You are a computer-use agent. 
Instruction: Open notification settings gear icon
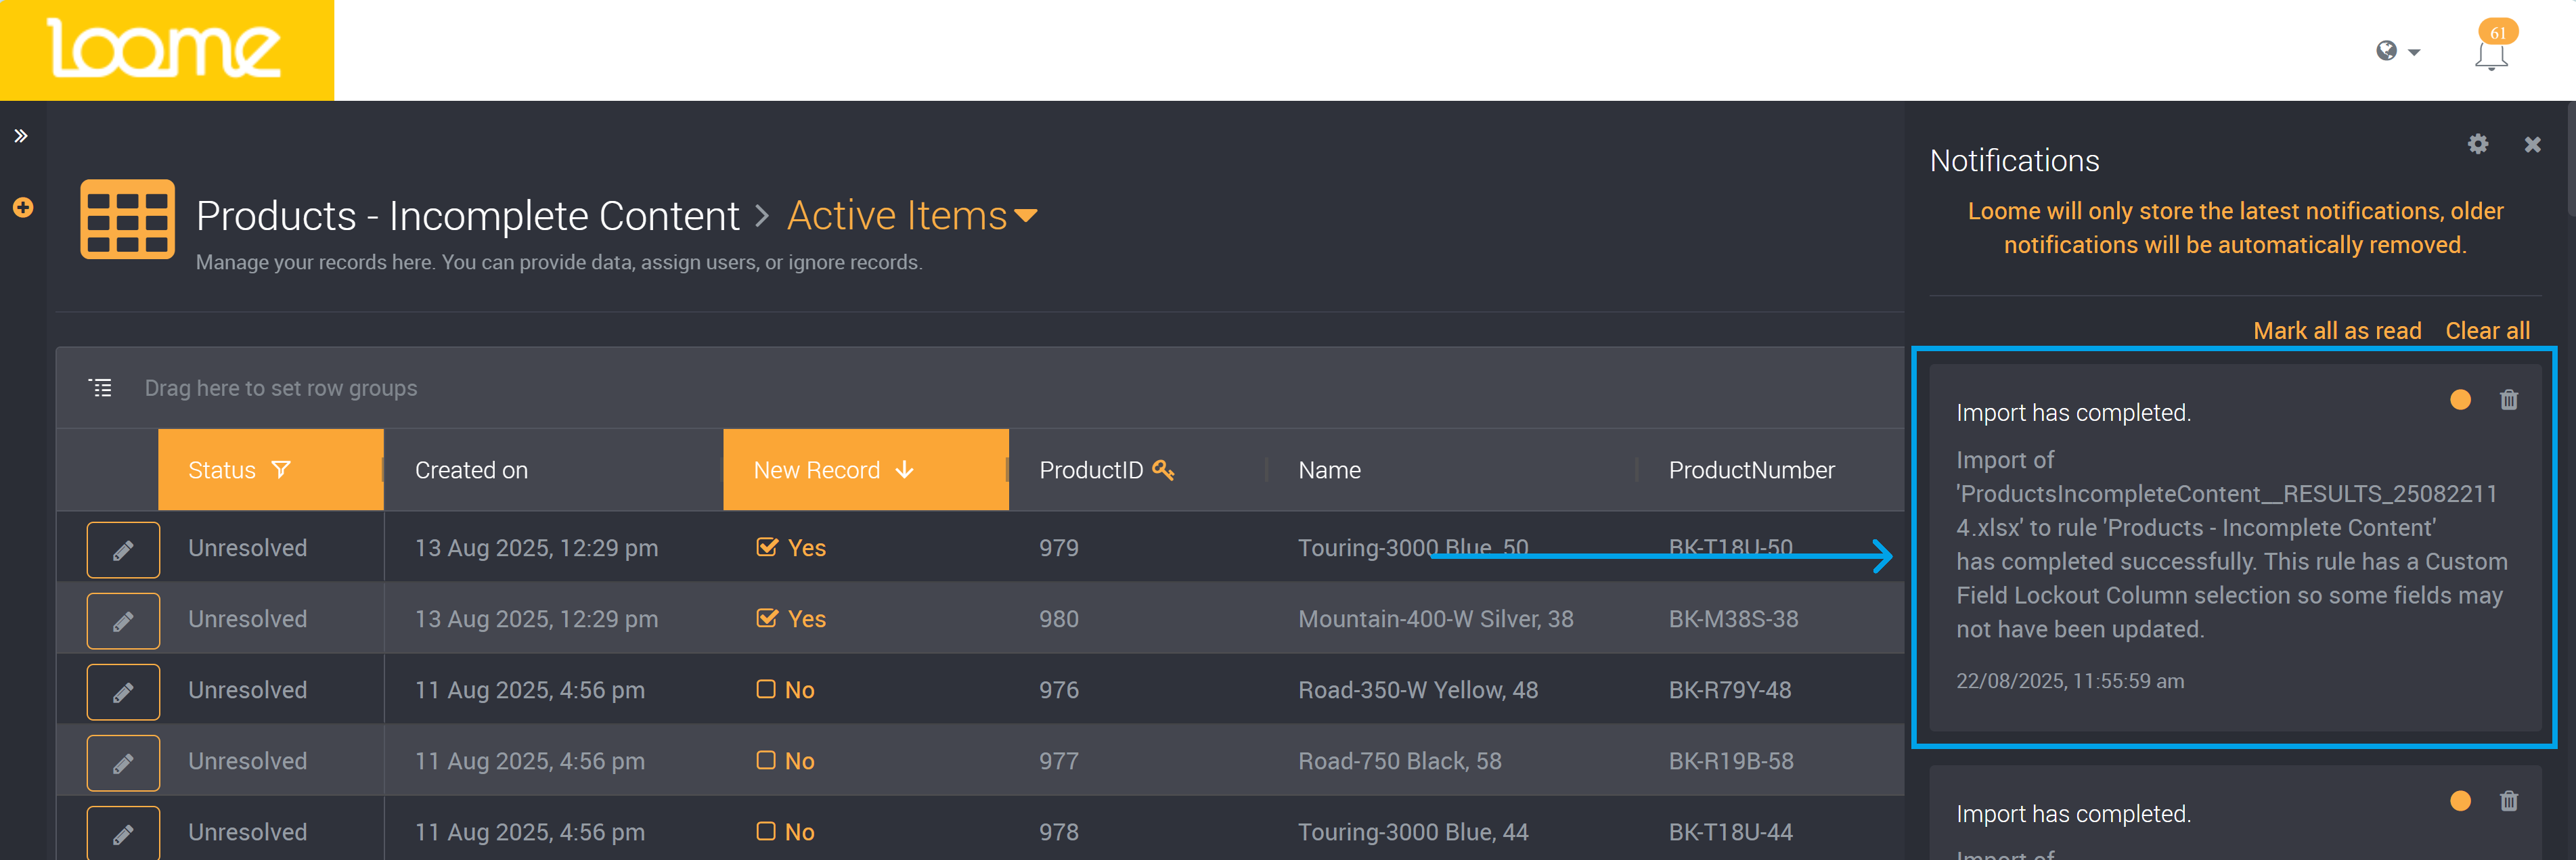[x=2477, y=144]
